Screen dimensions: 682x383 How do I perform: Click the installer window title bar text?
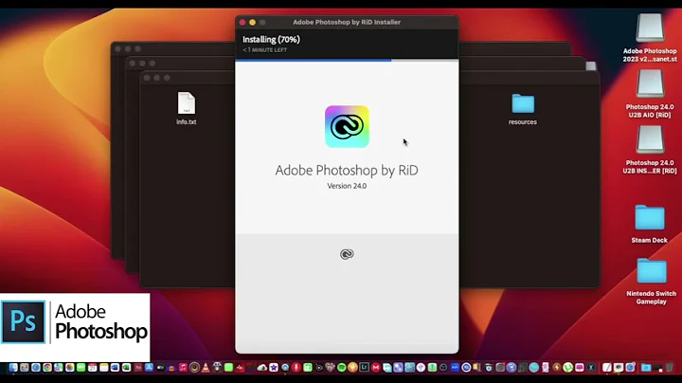tap(347, 22)
